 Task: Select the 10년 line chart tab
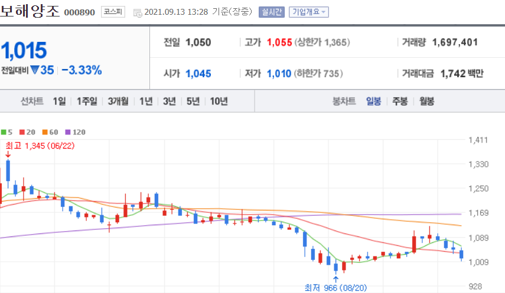click(219, 101)
